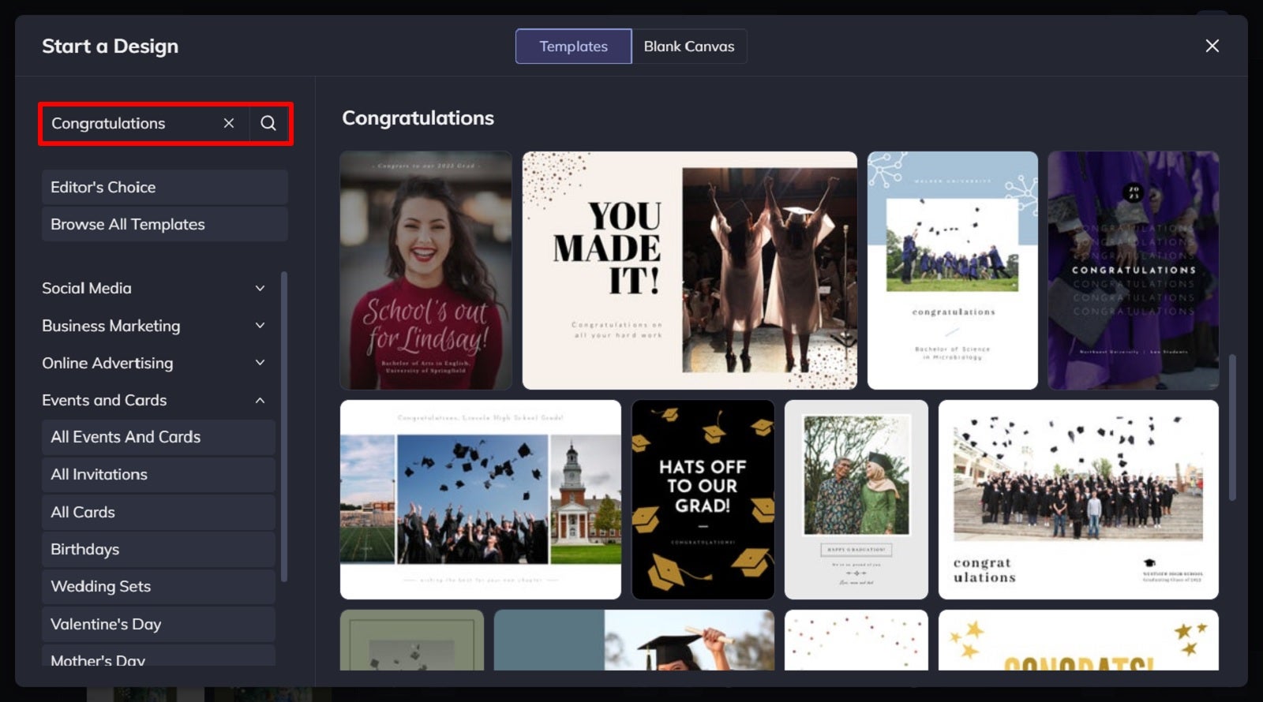Open All Cards subcategory
This screenshot has width=1263, height=702.
(158, 512)
